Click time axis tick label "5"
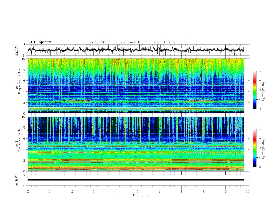The width and height of the screenshot is (279, 215). coord(138,191)
